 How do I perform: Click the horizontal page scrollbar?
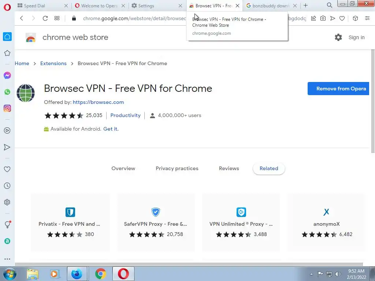(189, 264)
